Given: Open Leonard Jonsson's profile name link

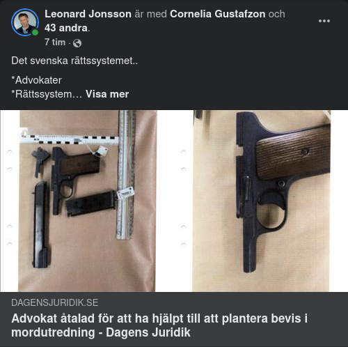Looking at the screenshot, I should click(88, 14).
